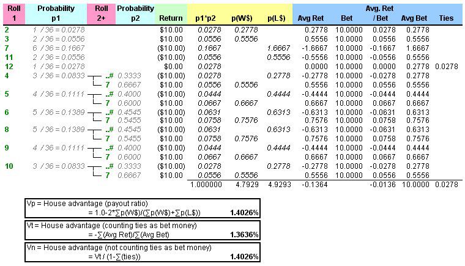This screenshot has height=266, width=465.
Task: Select roll value '3' in Roll 1 column
Action: pyautogui.click(x=7, y=39)
